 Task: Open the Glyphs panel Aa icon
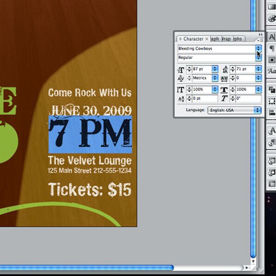272,71
